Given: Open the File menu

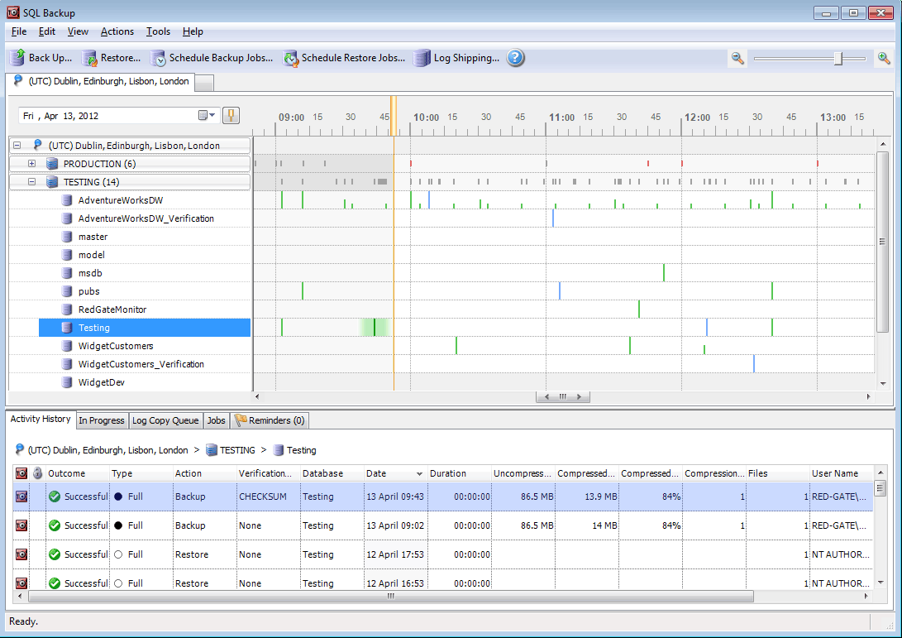Looking at the screenshot, I should [x=19, y=31].
